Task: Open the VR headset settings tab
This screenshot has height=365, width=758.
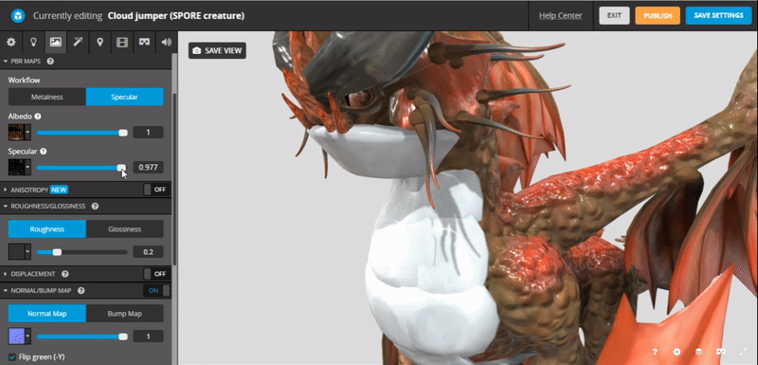Action: tap(144, 42)
